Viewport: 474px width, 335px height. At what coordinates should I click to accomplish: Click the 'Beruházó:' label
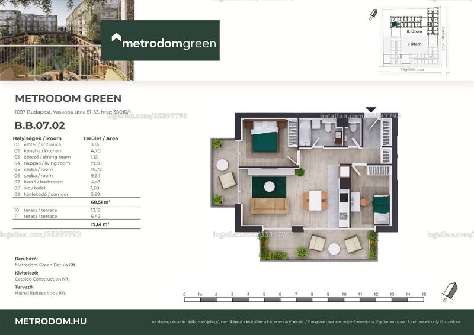pos(26,259)
